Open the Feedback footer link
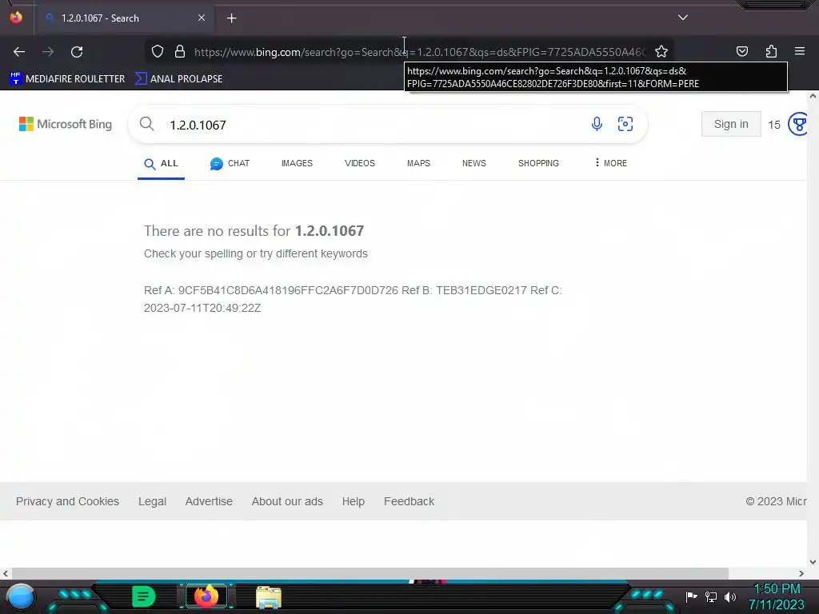Viewport: 819px width, 614px height. [409, 501]
